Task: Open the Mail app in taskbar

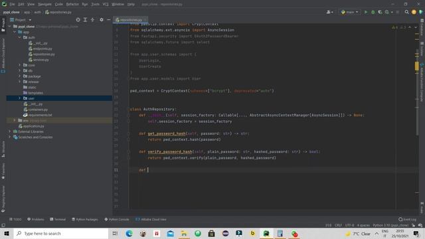Action: tap(170, 233)
